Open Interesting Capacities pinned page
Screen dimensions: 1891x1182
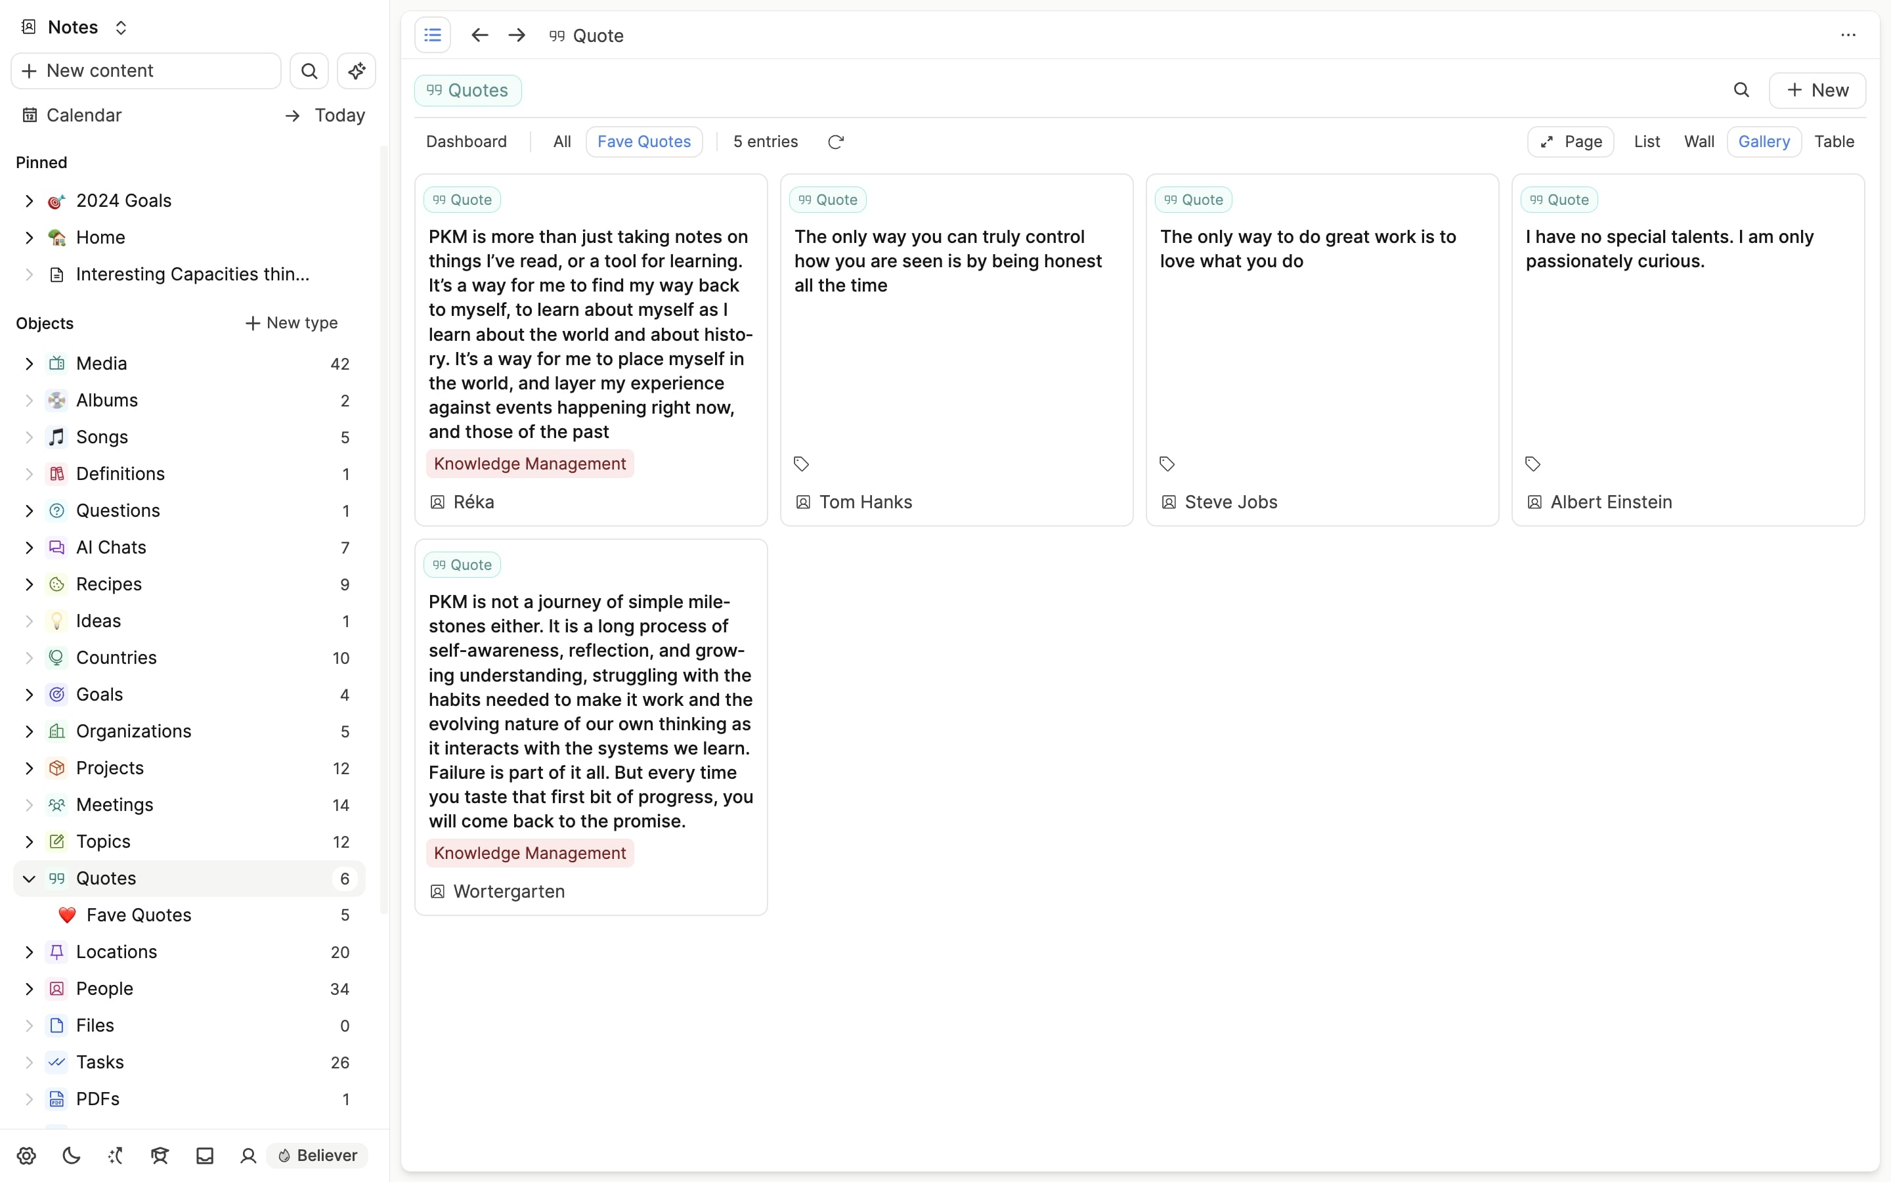coord(189,274)
